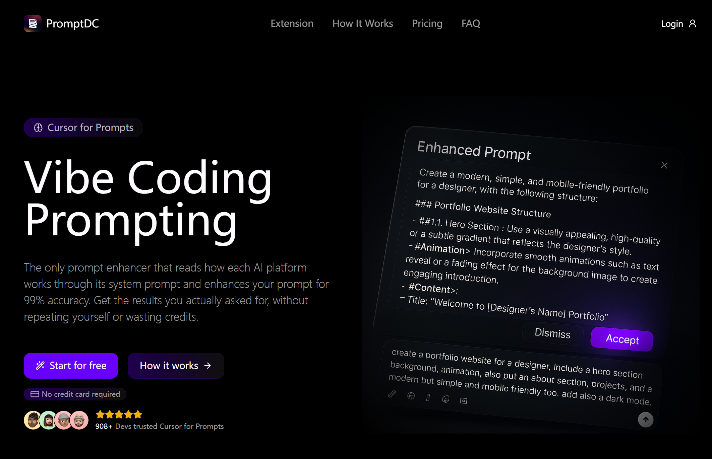Go to How It Works nav link
This screenshot has width=712, height=459.
tap(362, 23)
